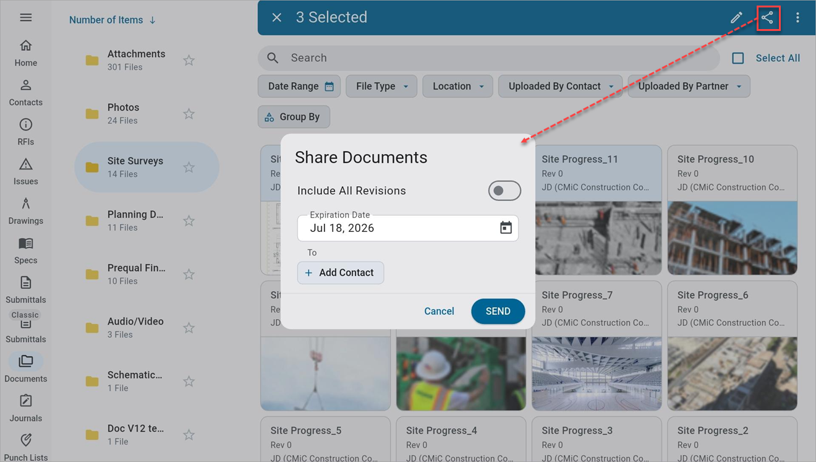Expand the File Type dropdown
The width and height of the screenshot is (816, 462).
(381, 86)
